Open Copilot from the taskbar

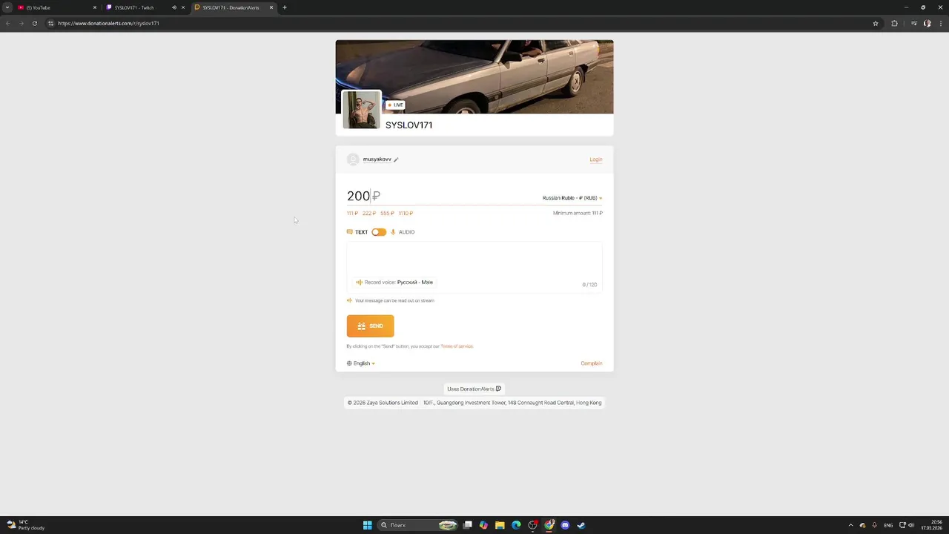483,525
